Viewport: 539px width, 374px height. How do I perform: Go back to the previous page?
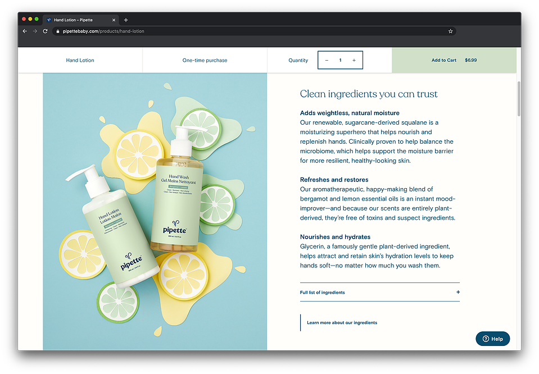click(25, 31)
